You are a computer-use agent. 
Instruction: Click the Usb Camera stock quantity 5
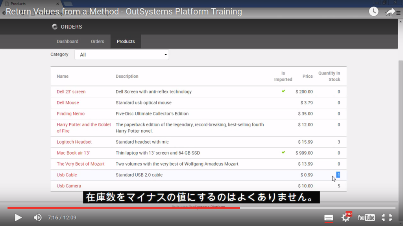tap(339, 186)
